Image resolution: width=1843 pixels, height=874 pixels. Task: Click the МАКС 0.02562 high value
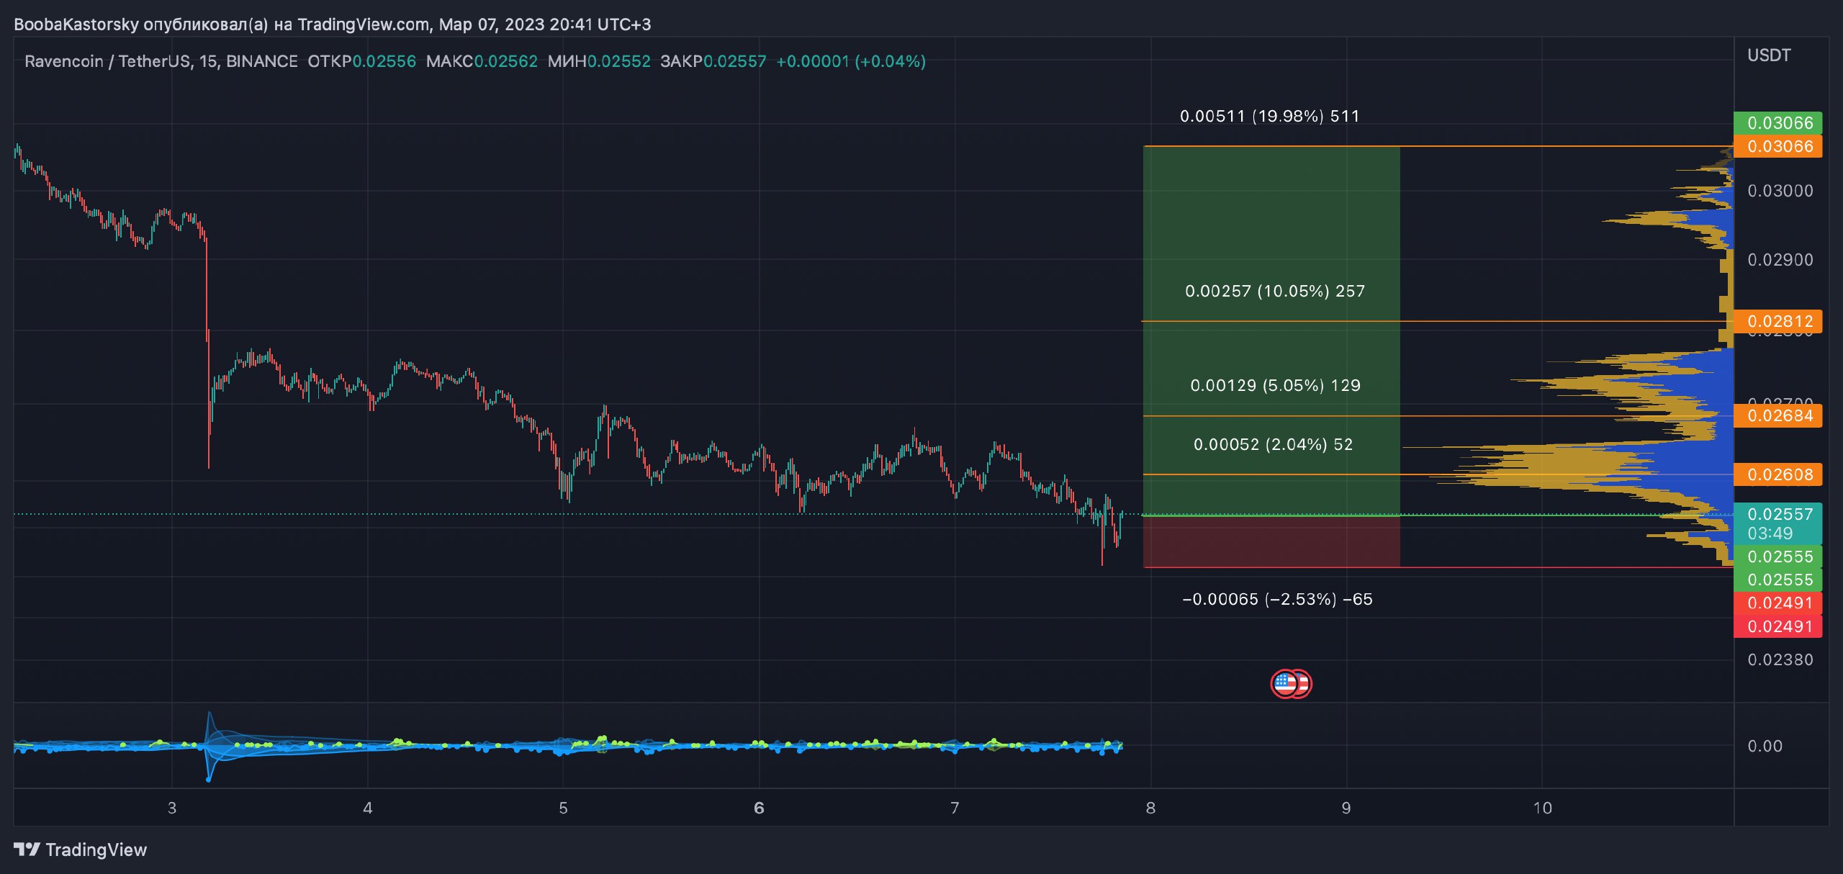482,61
